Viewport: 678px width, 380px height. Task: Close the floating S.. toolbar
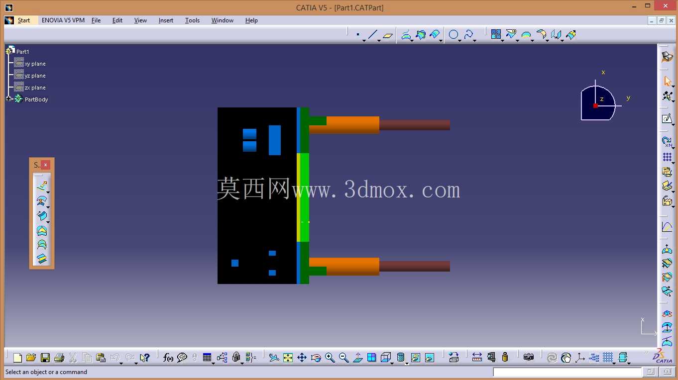coord(45,165)
